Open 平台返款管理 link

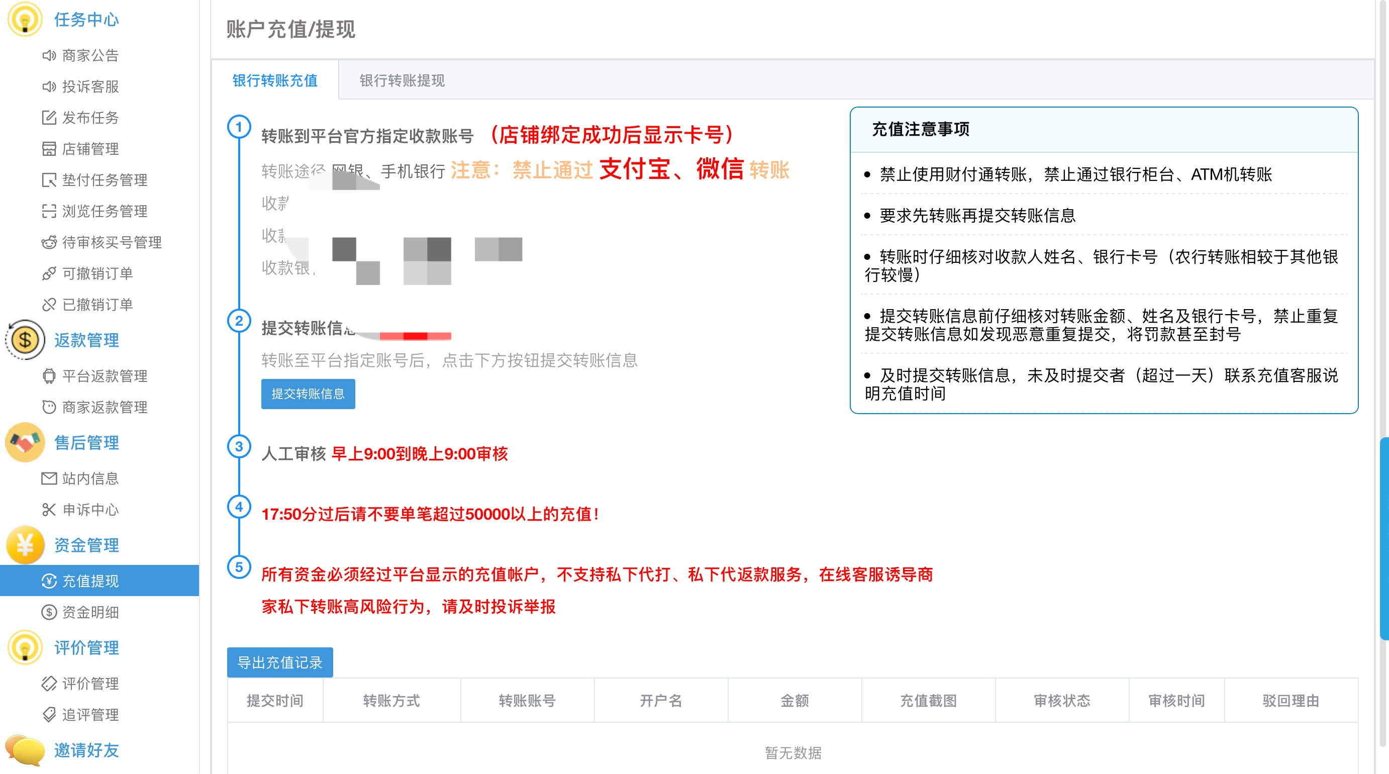click(105, 376)
